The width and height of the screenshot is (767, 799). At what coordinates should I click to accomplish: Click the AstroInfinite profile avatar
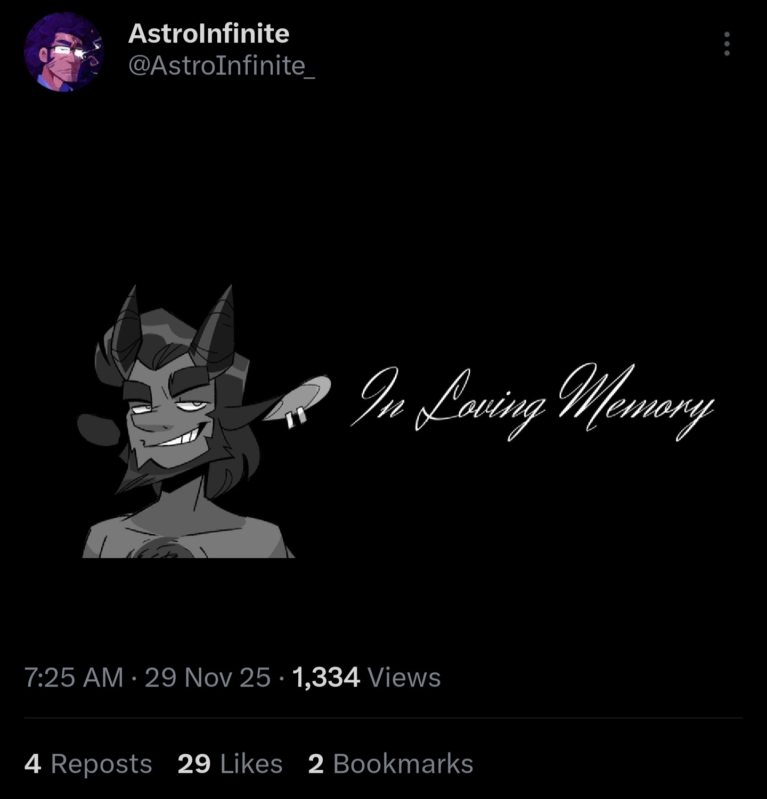(63, 52)
